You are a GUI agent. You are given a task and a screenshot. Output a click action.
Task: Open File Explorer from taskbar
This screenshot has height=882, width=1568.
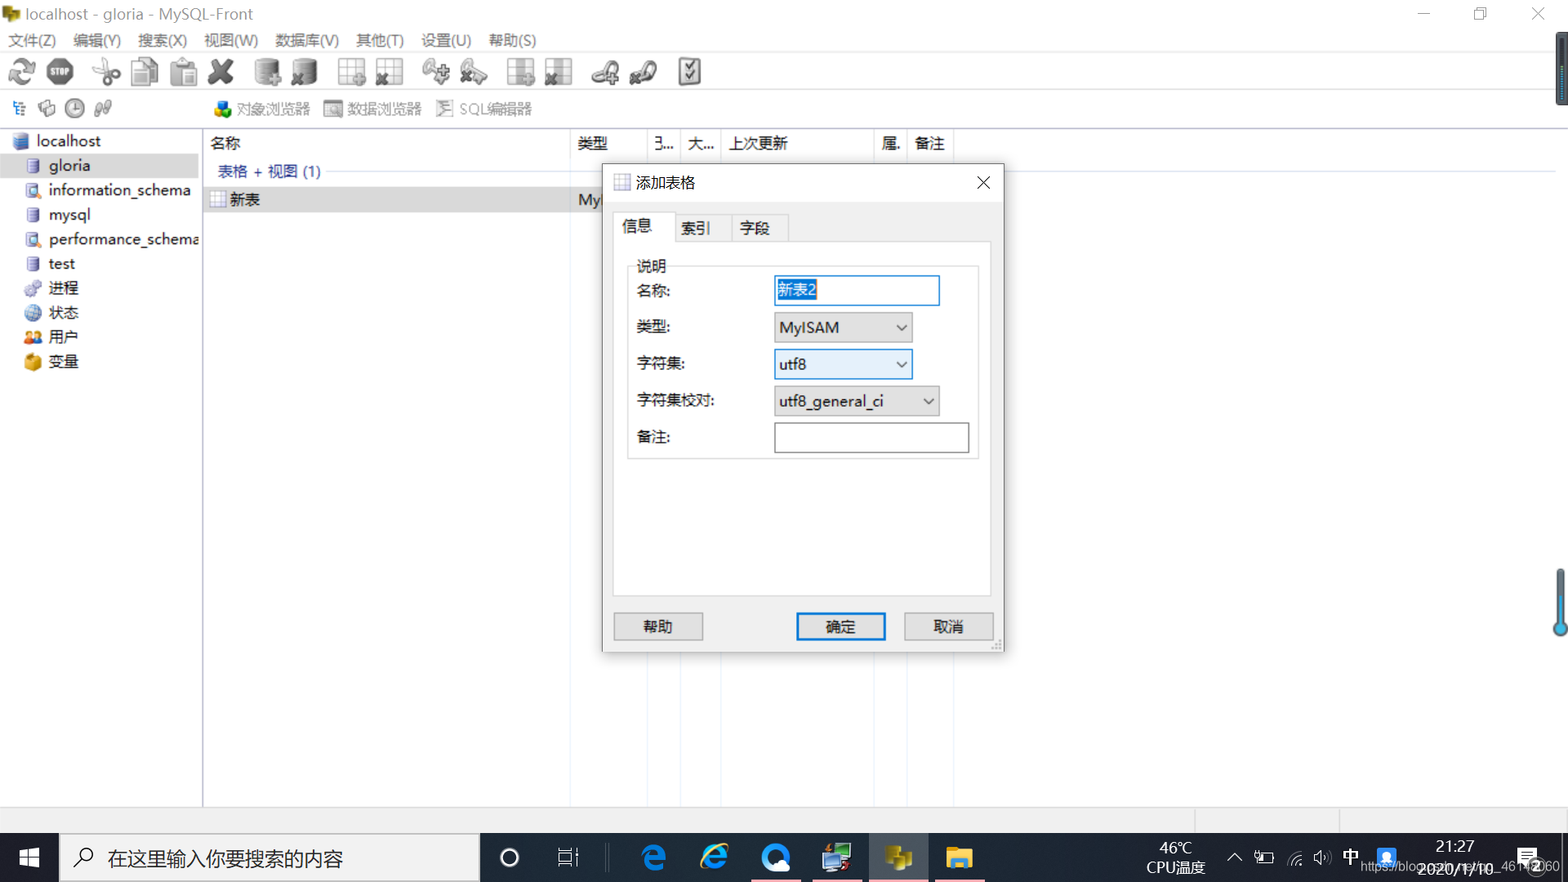pyautogui.click(x=959, y=857)
